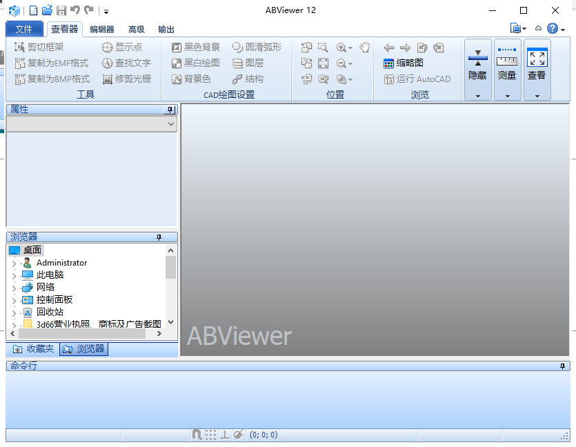The width and height of the screenshot is (576, 447).
Task: Click the zoom out magnifier icon
Action: (341, 63)
